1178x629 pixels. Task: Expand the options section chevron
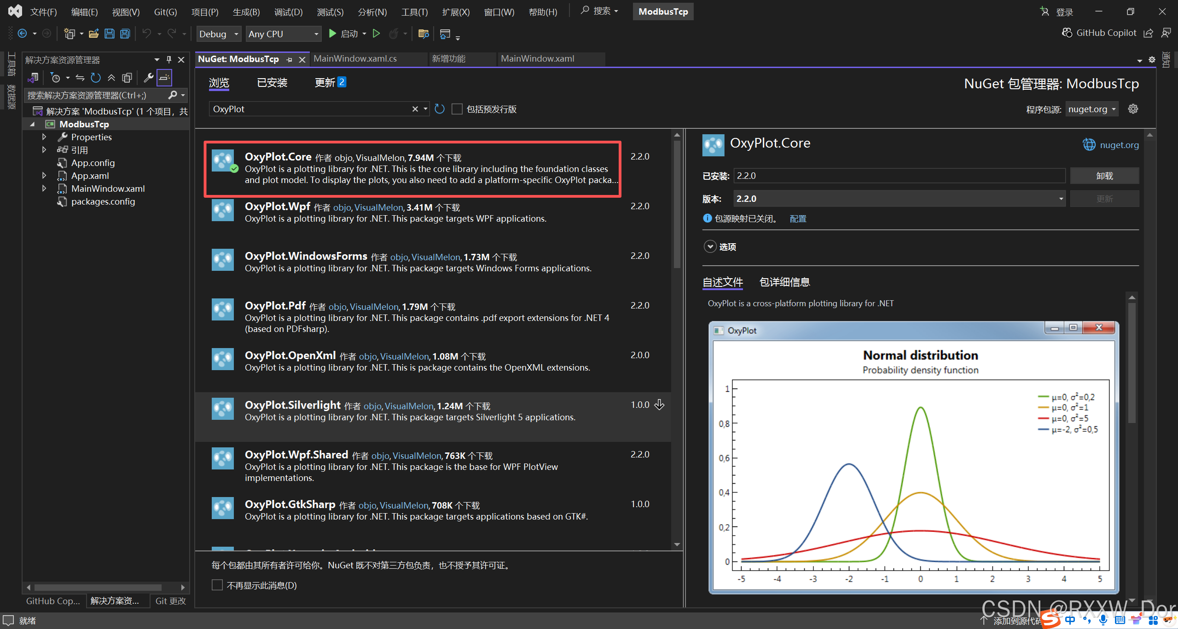coord(710,246)
